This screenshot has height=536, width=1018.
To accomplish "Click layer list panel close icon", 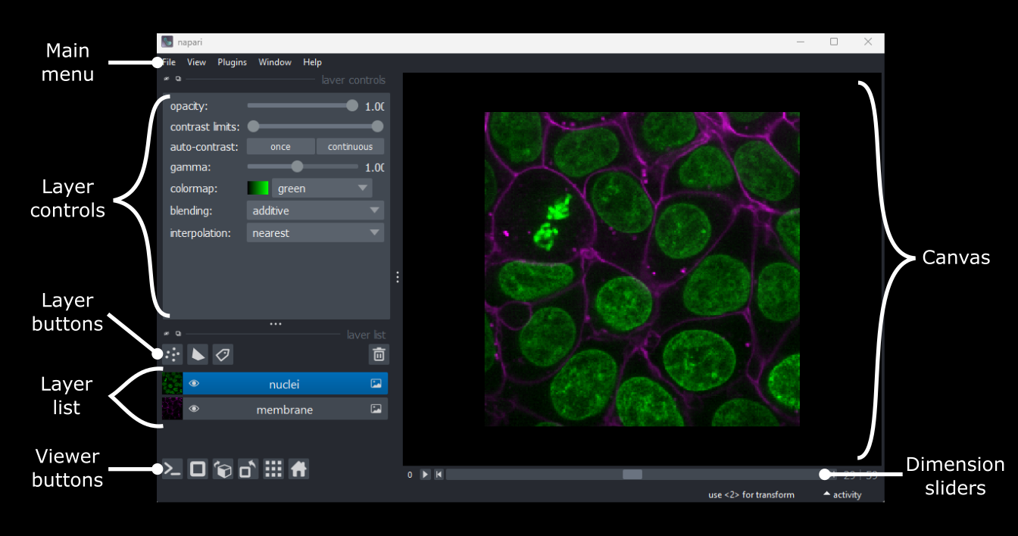I will tap(167, 334).
